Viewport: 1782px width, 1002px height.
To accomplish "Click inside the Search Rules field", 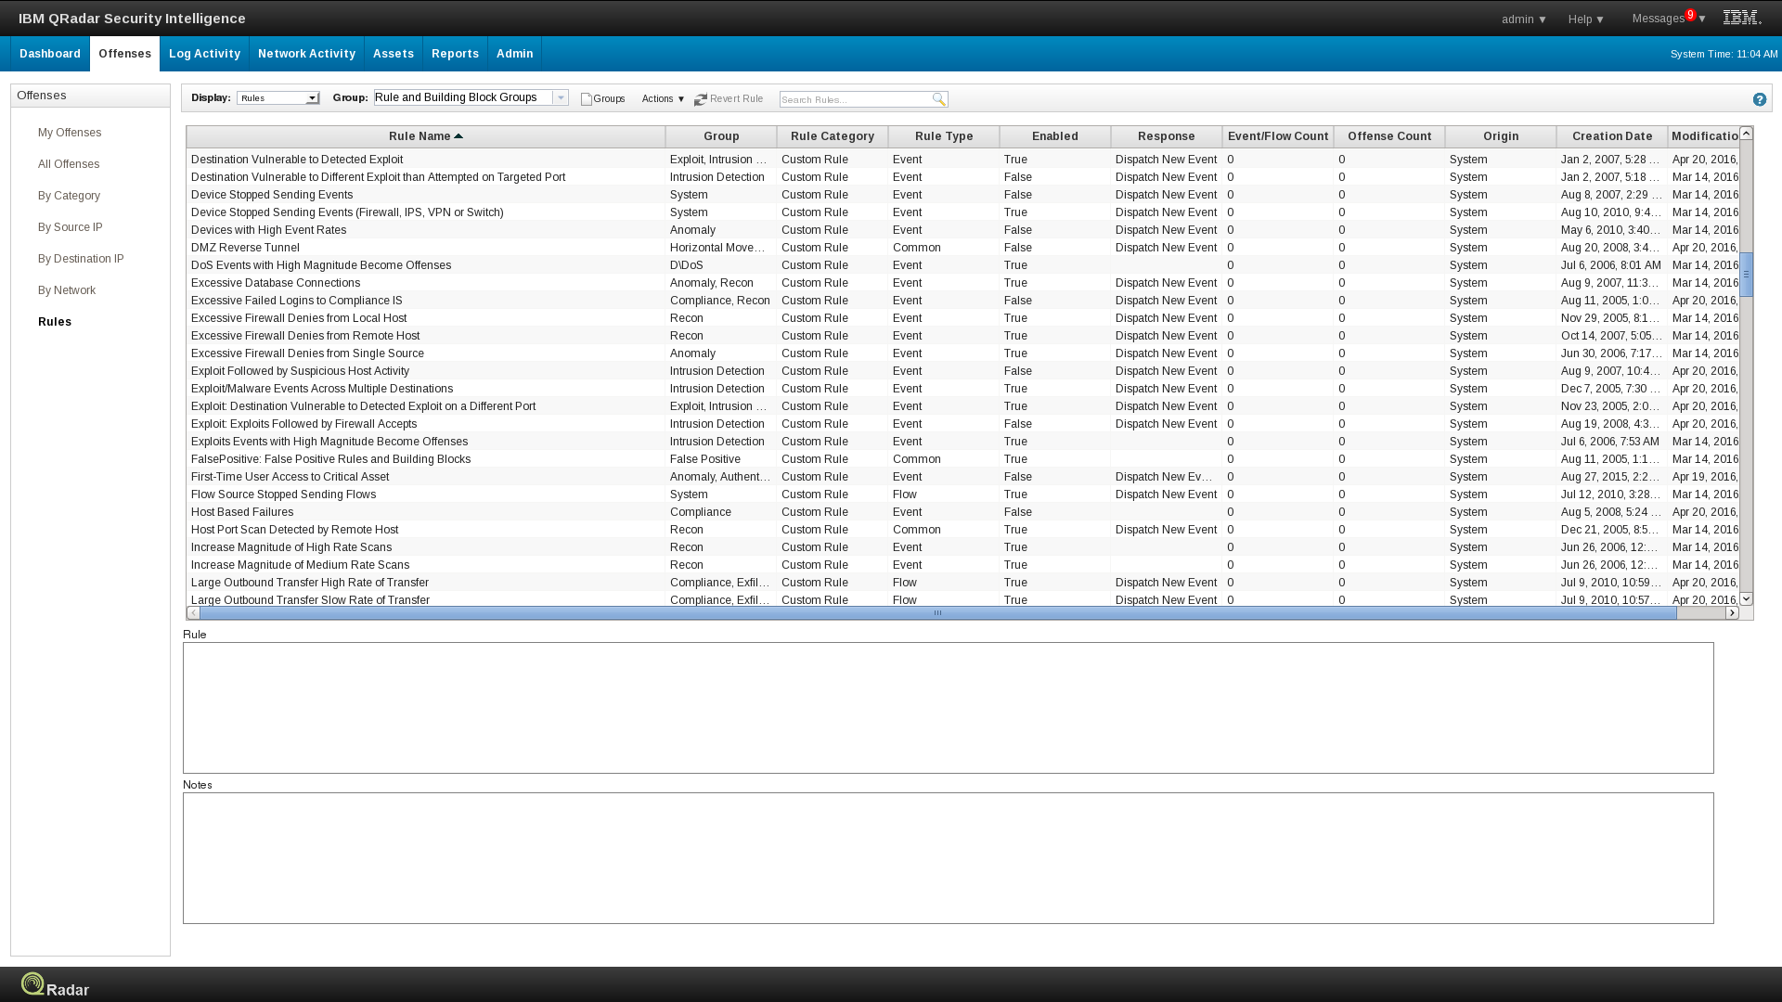I will pyautogui.click(x=854, y=98).
